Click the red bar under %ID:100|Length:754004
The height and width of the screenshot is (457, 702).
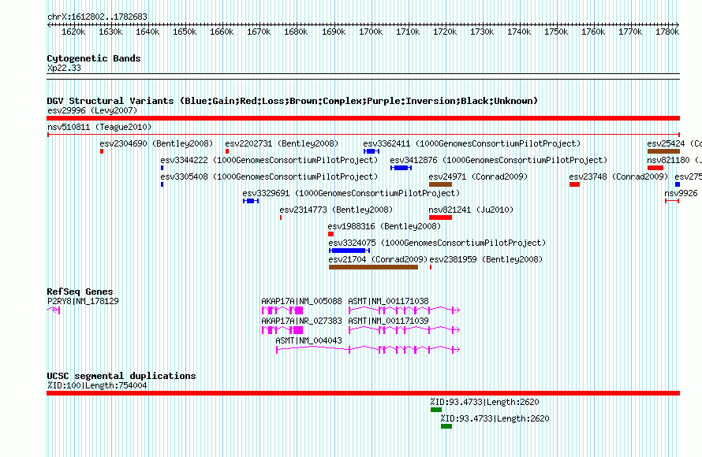364,393
